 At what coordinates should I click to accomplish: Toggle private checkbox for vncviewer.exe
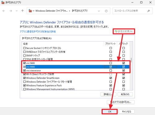coord(111,70)
